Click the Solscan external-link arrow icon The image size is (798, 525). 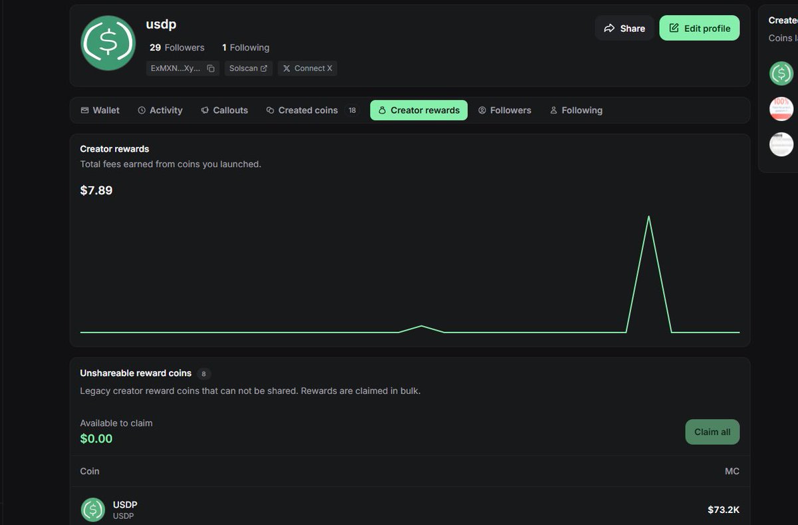pyautogui.click(x=264, y=69)
